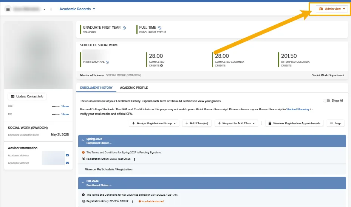This screenshot has height=207, width=351.
Task: Click history icon next to Graduate First Year
Action: click(124, 28)
